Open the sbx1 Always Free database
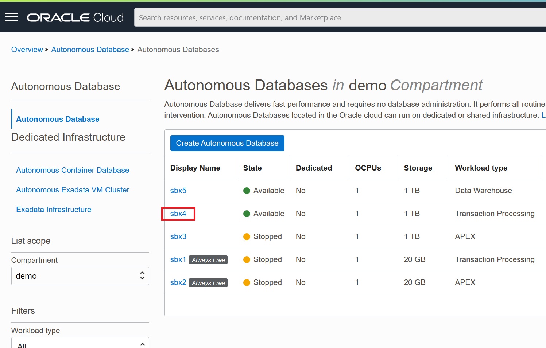Image resolution: width=546 pixels, height=348 pixels. point(178,259)
